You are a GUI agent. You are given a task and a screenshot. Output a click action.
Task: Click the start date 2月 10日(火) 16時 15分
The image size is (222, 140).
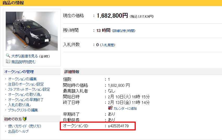[x=129, y=97]
